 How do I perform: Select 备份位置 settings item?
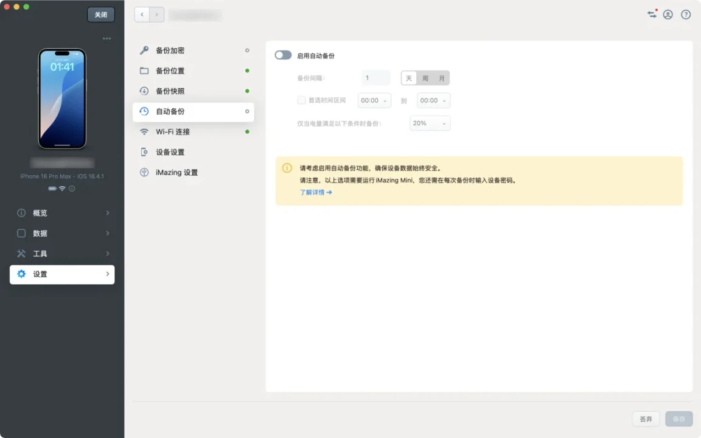click(x=194, y=71)
